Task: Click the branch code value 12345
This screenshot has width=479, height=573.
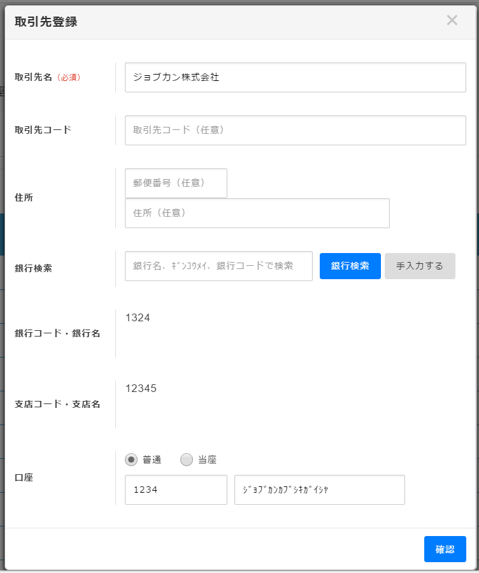Action: [x=141, y=388]
